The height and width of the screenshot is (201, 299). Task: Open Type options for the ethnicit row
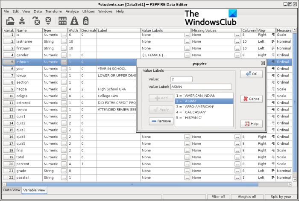click(x=64, y=62)
